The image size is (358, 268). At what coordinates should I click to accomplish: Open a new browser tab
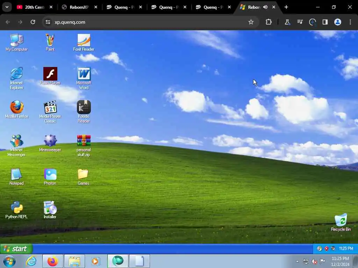(286, 7)
